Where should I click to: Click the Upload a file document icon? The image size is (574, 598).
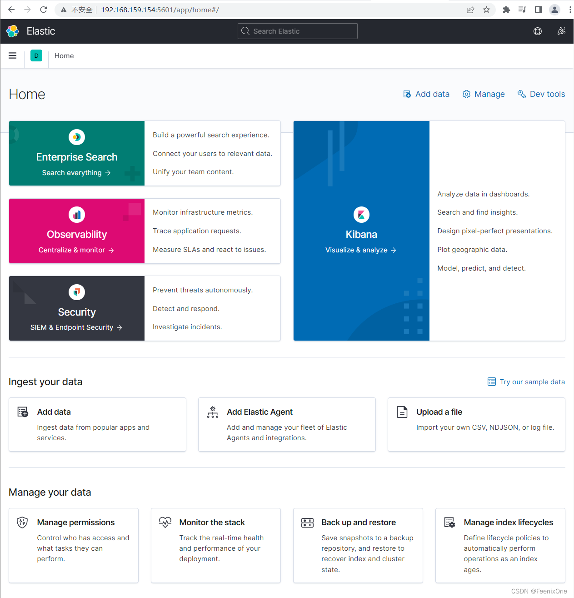tap(402, 412)
